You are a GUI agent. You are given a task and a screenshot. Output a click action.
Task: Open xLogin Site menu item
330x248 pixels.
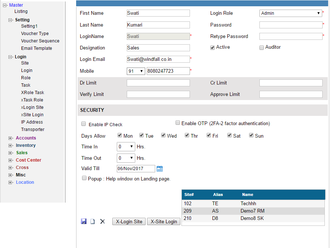[x=32, y=107]
